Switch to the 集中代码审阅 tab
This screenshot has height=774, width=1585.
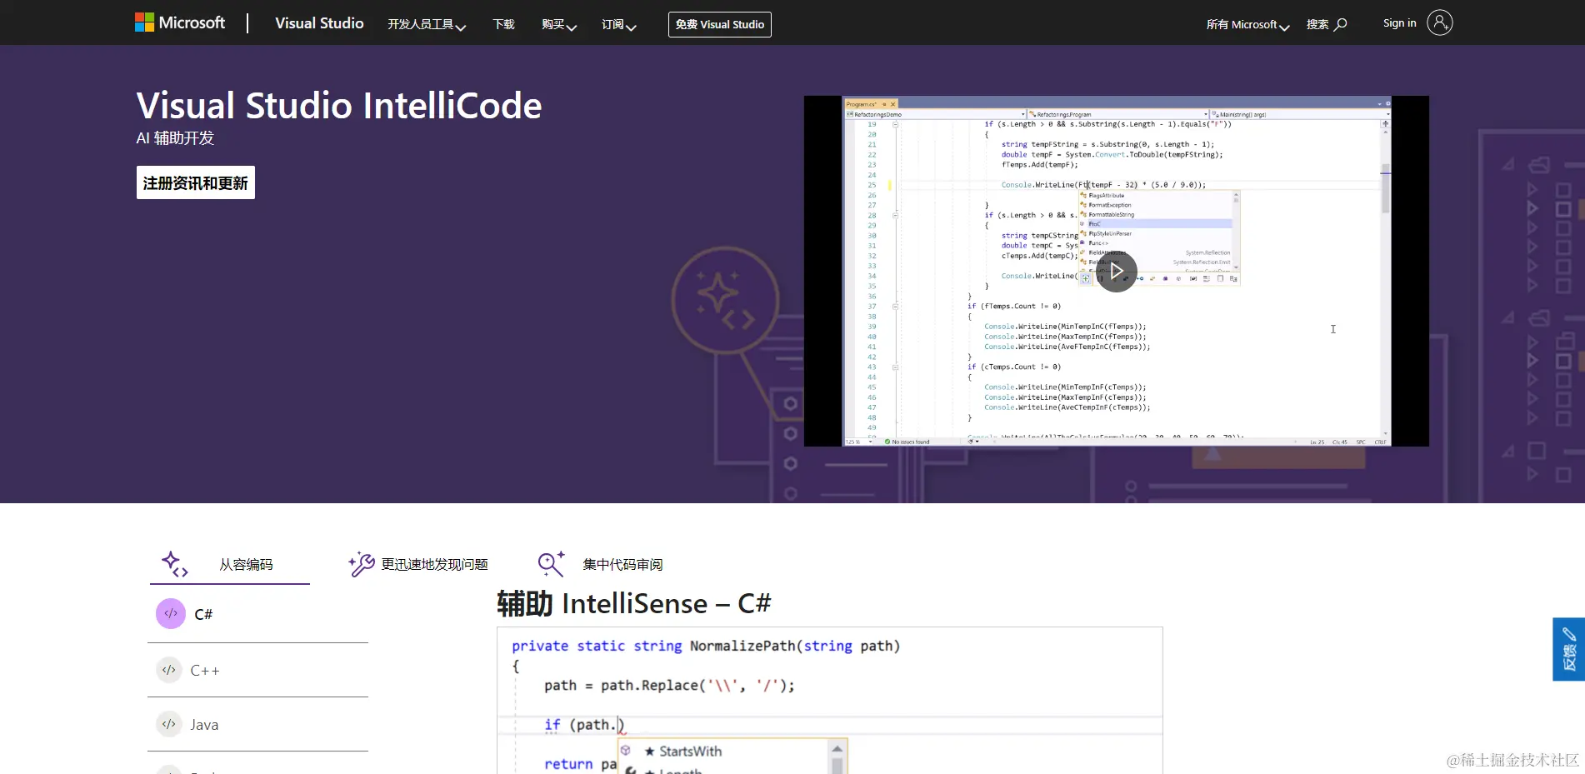[x=601, y=564]
